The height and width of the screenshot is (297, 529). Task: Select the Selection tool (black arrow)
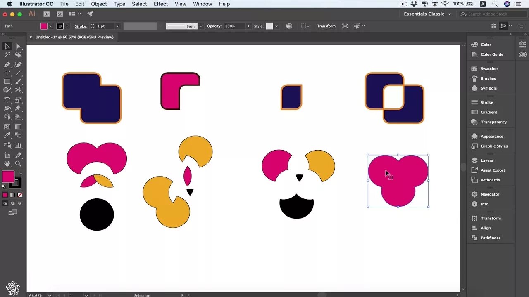(7, 46)
